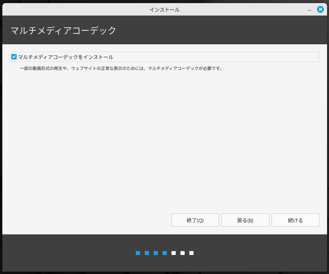Viewport: 329px width, 274px height.
Task: Click the first white progress dot
Action: point(173,253)
